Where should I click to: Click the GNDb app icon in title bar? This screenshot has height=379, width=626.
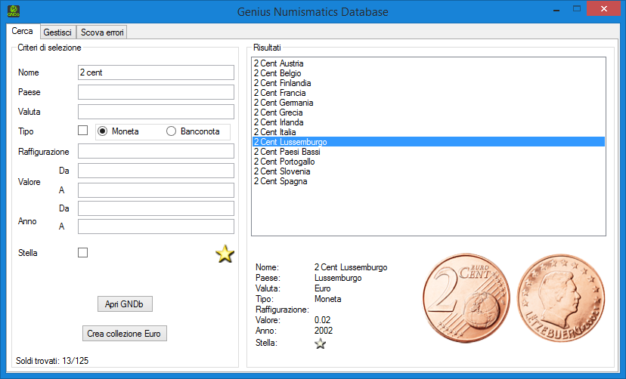[x=13, y=11]
